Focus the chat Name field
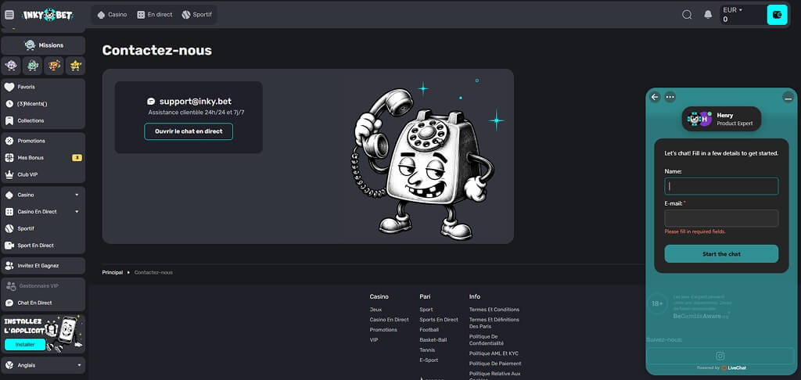The width and height of the screenshot is (801, 380). coord(721,186)
